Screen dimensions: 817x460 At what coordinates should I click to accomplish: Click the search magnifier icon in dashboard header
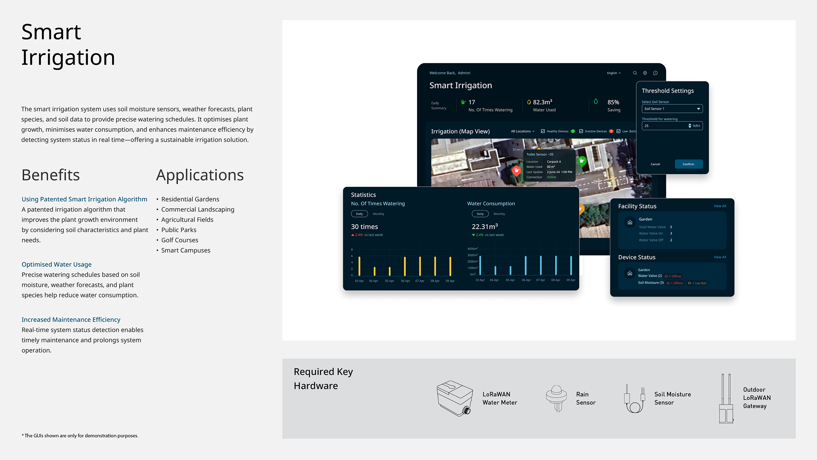tap(635, 73)
